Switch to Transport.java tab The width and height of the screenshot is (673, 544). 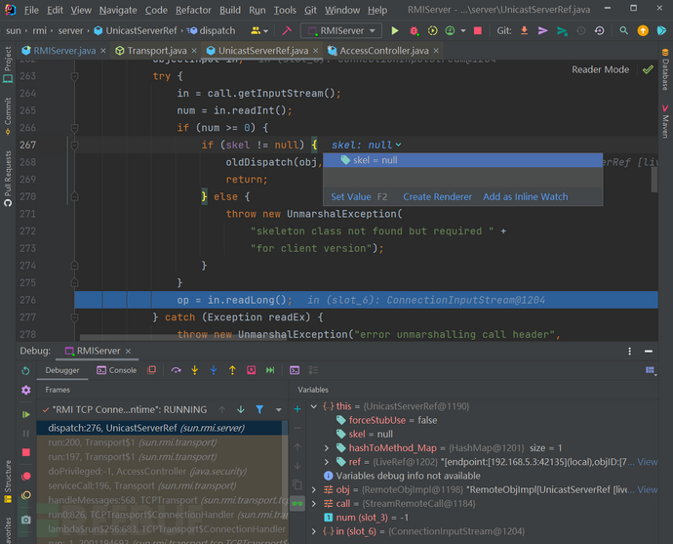(156, 51)
